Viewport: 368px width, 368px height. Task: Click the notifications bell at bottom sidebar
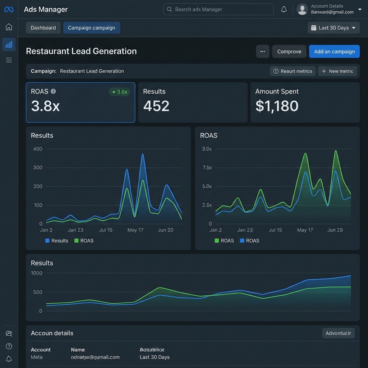(8, 359)
